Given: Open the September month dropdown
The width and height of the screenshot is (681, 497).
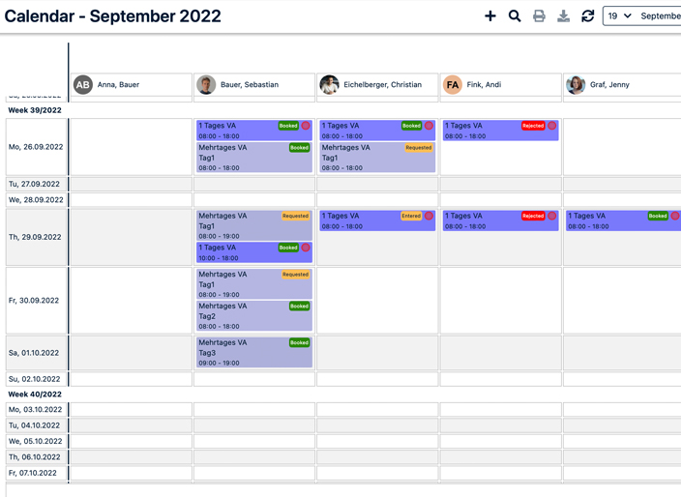Looking at the screenshot, I should click(660, 16).
